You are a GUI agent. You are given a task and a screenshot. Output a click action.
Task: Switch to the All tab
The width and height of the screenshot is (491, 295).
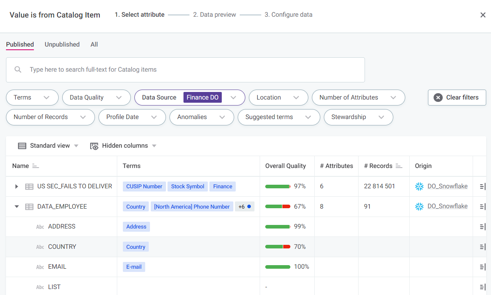pos(94,45)
